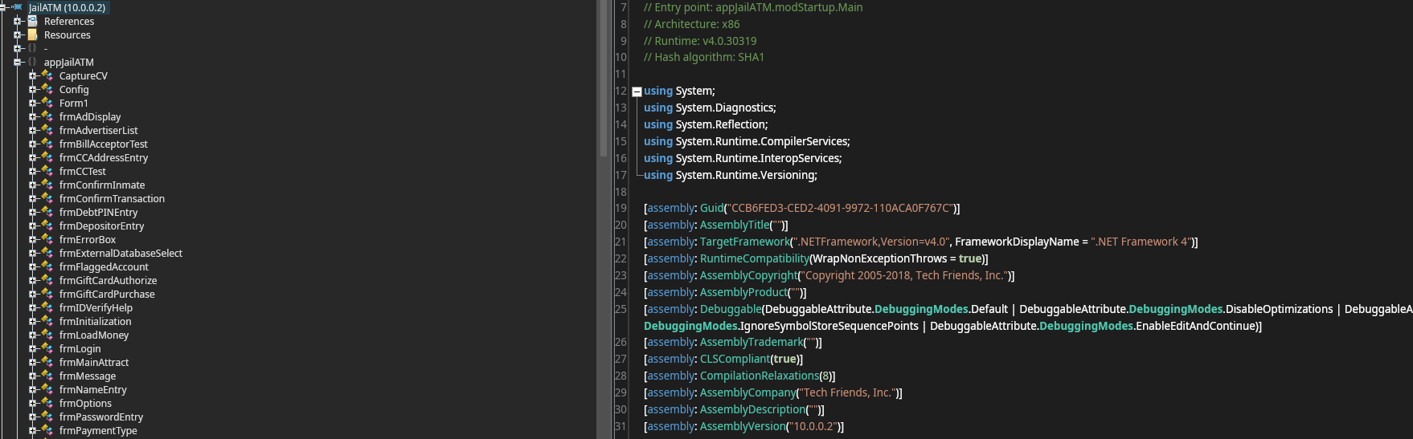Click the frmErrorBox class icon

[x=47, y=239]
